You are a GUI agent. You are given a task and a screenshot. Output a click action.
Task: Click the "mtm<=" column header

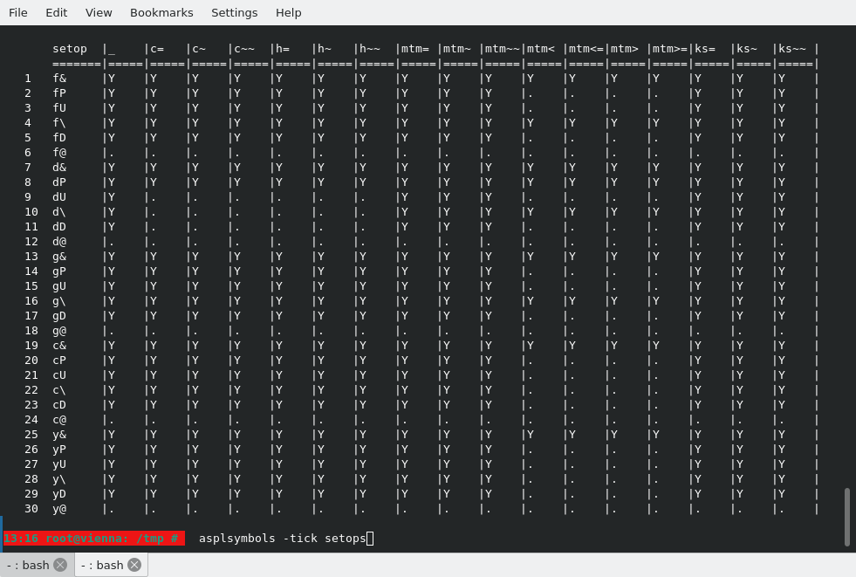click(586, 48)
